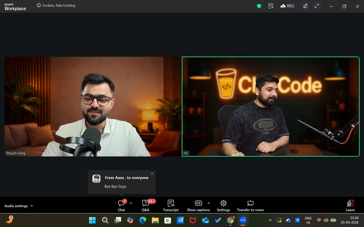Image resolution: width=364 pixels, height=227 pixels.
Task: Open Windows taskbar Search
Action: tap(105, 220)
